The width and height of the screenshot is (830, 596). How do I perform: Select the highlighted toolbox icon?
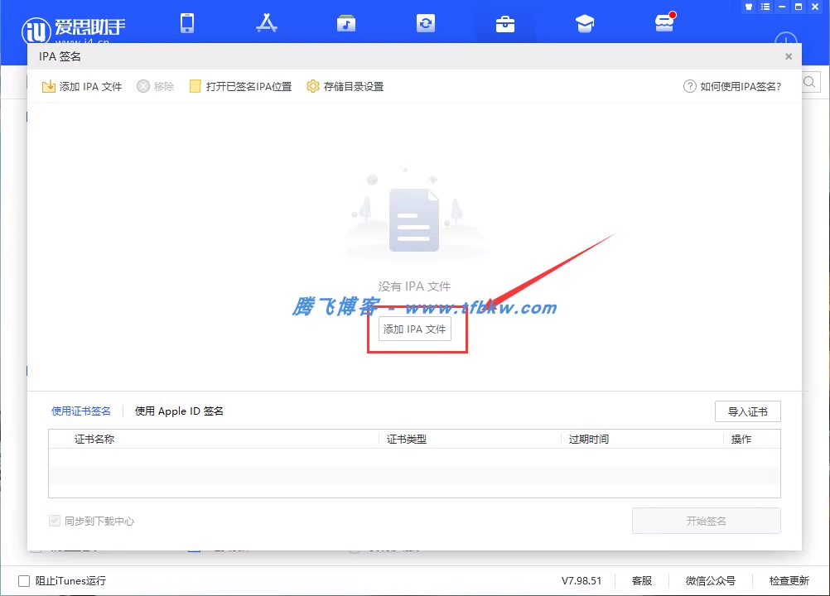coord(505,23)
